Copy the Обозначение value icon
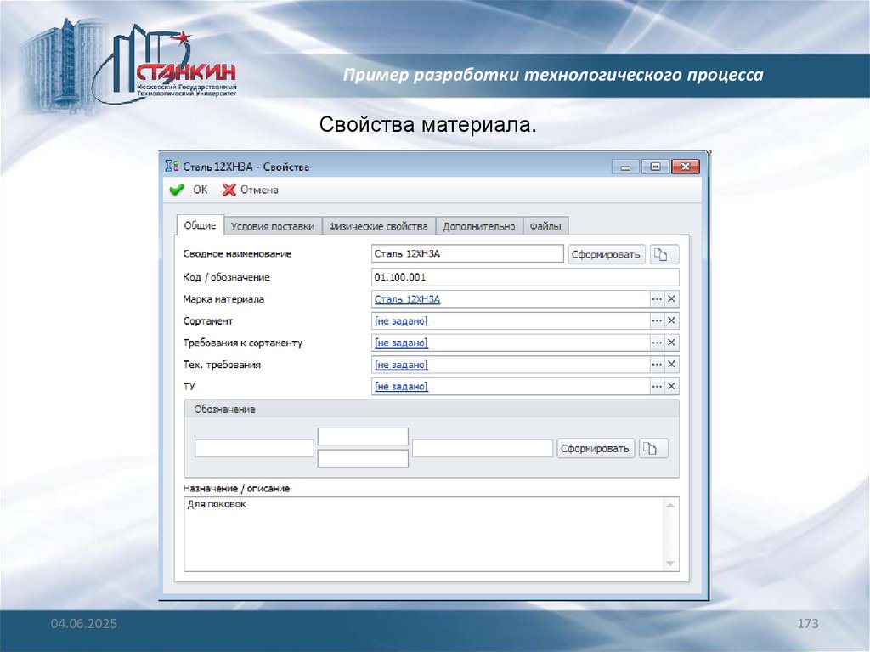870x652 pixels. coord(653,448)
